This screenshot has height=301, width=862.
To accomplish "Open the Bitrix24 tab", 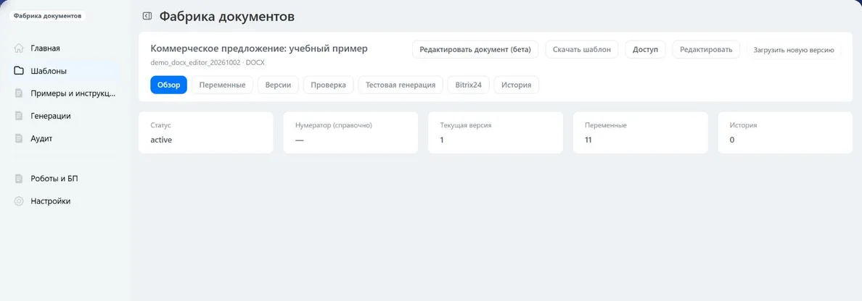I will pos(469,85).
